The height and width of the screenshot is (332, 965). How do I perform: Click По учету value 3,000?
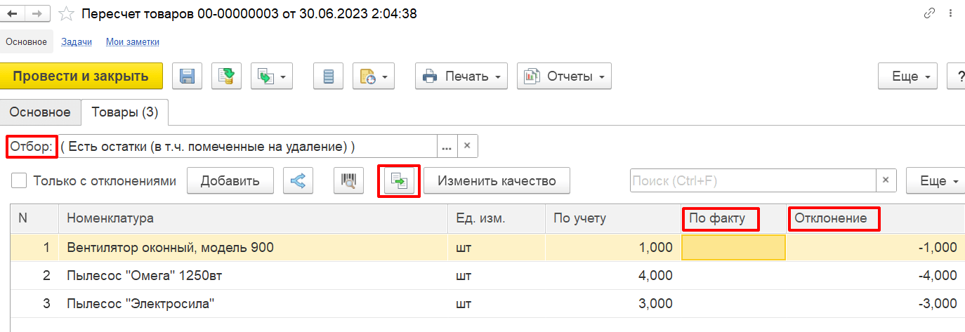click(655, 303)
